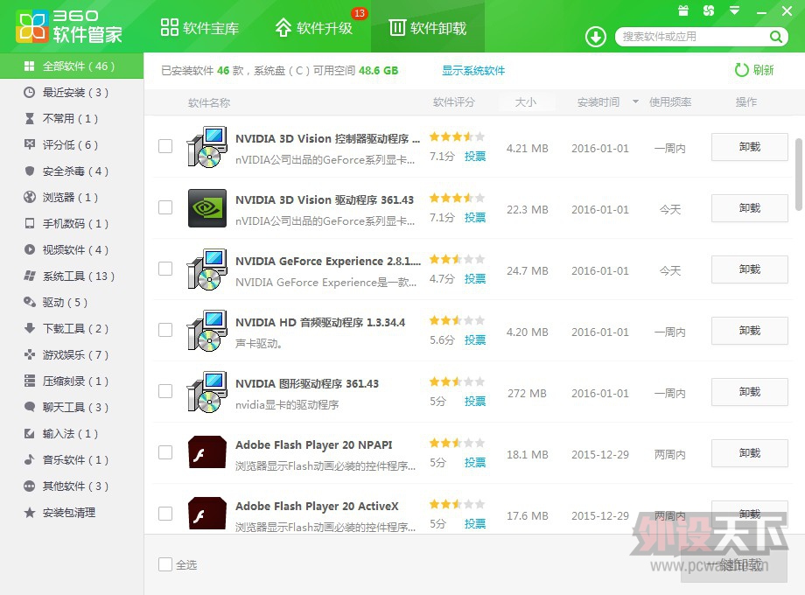Select the 音乐软件 (1) category

[72, 459]
